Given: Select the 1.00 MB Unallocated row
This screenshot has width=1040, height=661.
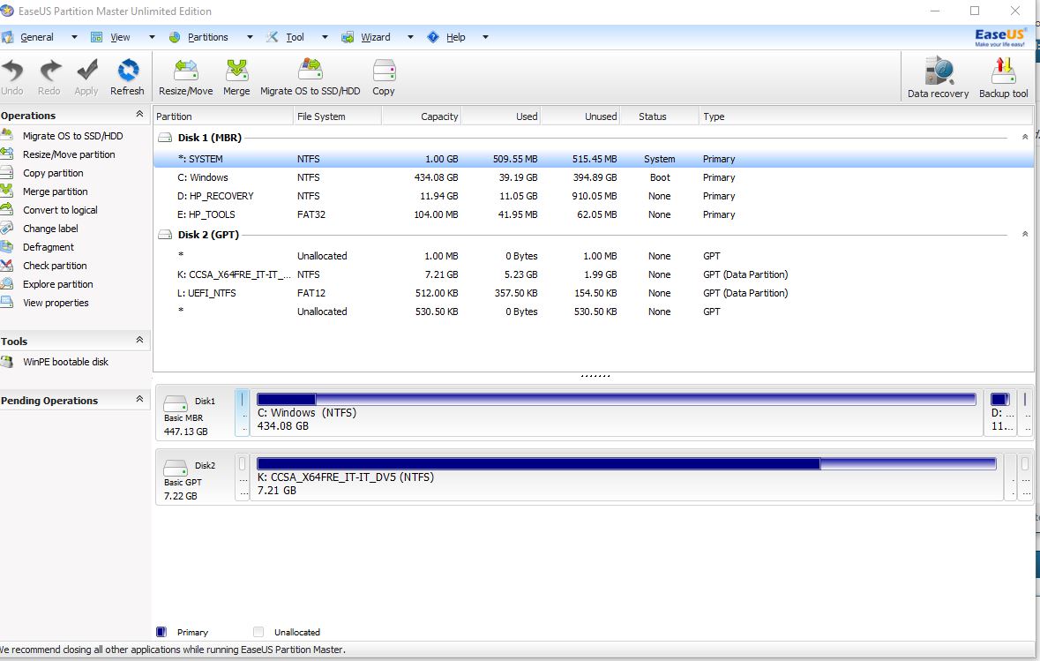Looking at the screenshot, I should coord(593,256).
